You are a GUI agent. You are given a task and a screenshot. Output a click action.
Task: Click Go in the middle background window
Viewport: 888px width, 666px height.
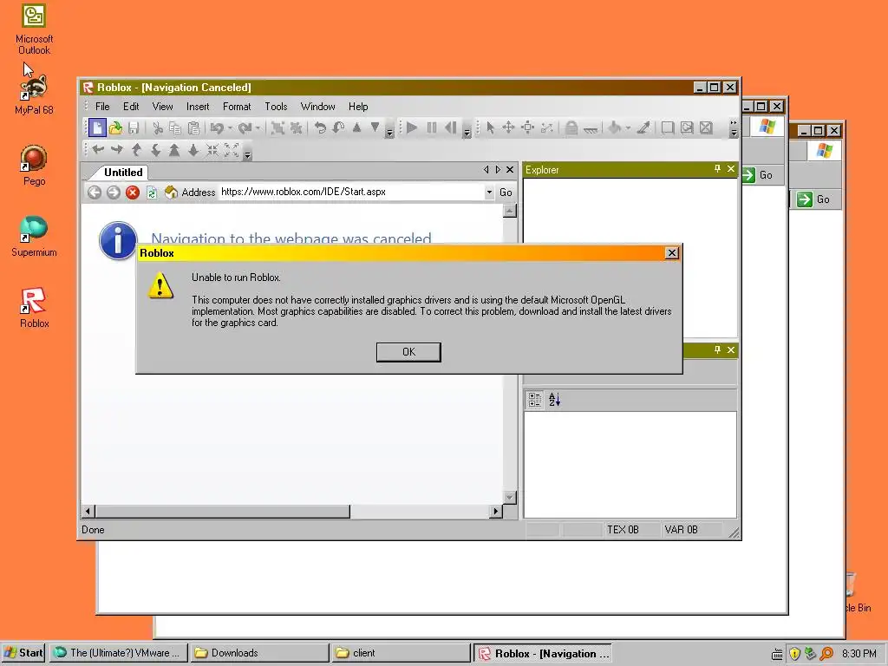coord(759,175)
